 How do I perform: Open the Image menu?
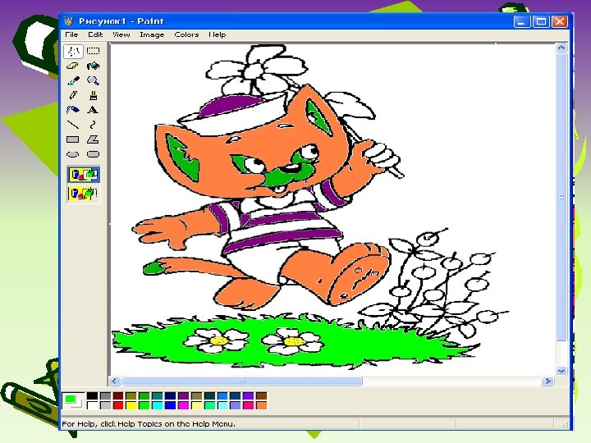pyautogui.click(x=152, y=34)
